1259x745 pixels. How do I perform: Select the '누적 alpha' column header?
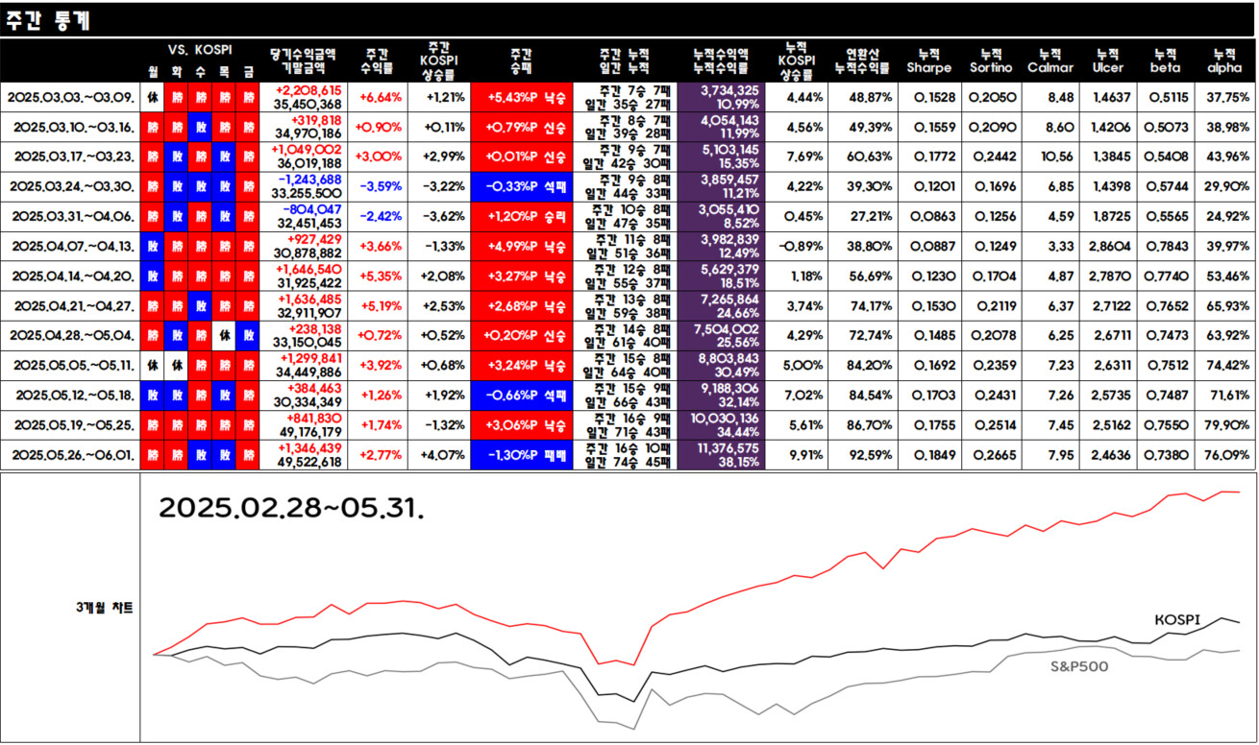pos(1223,61)
